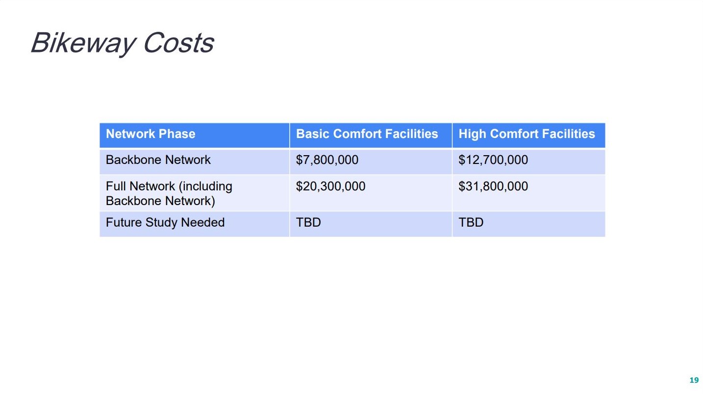The width and height of the screenshot is (703, 394).
Task: Click TBD under Basic Comfort Facilities
Action: [x=308, y=223]
